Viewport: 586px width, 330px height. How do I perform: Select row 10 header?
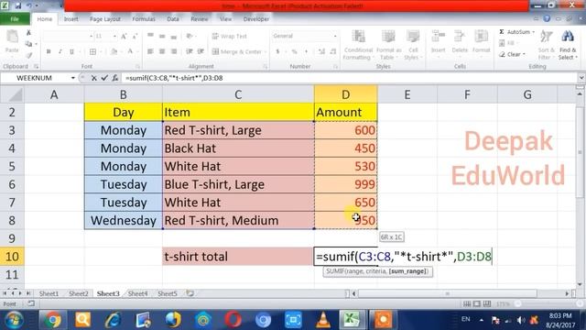12,257
